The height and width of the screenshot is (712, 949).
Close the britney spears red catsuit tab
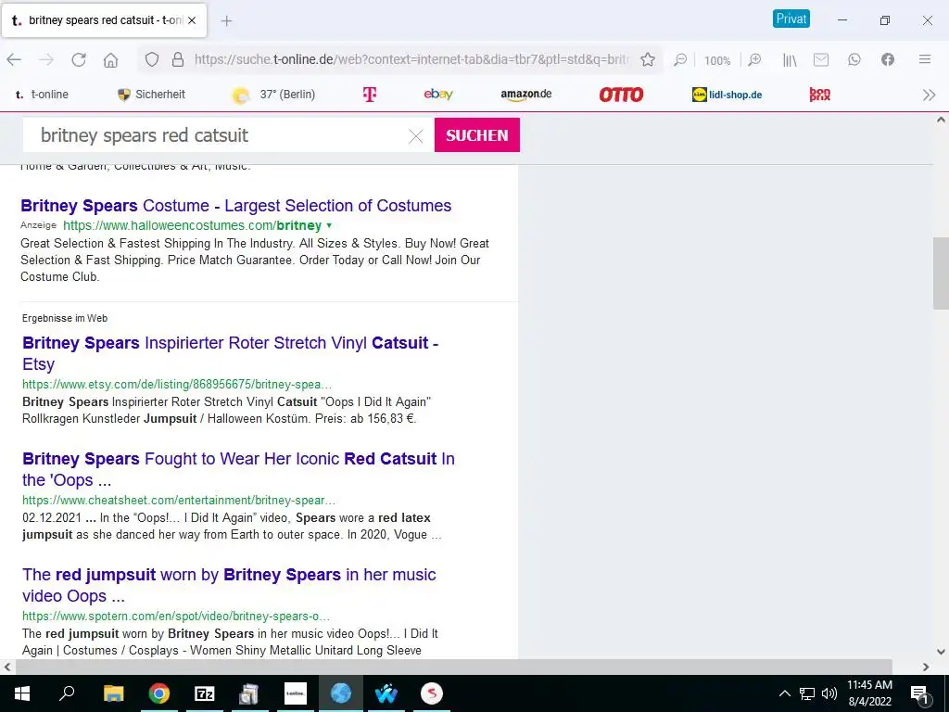click(x=192, y=20)
